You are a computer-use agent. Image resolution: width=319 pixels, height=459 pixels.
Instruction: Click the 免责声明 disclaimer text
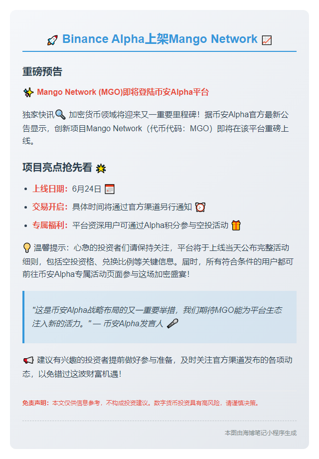coord(141,403)
